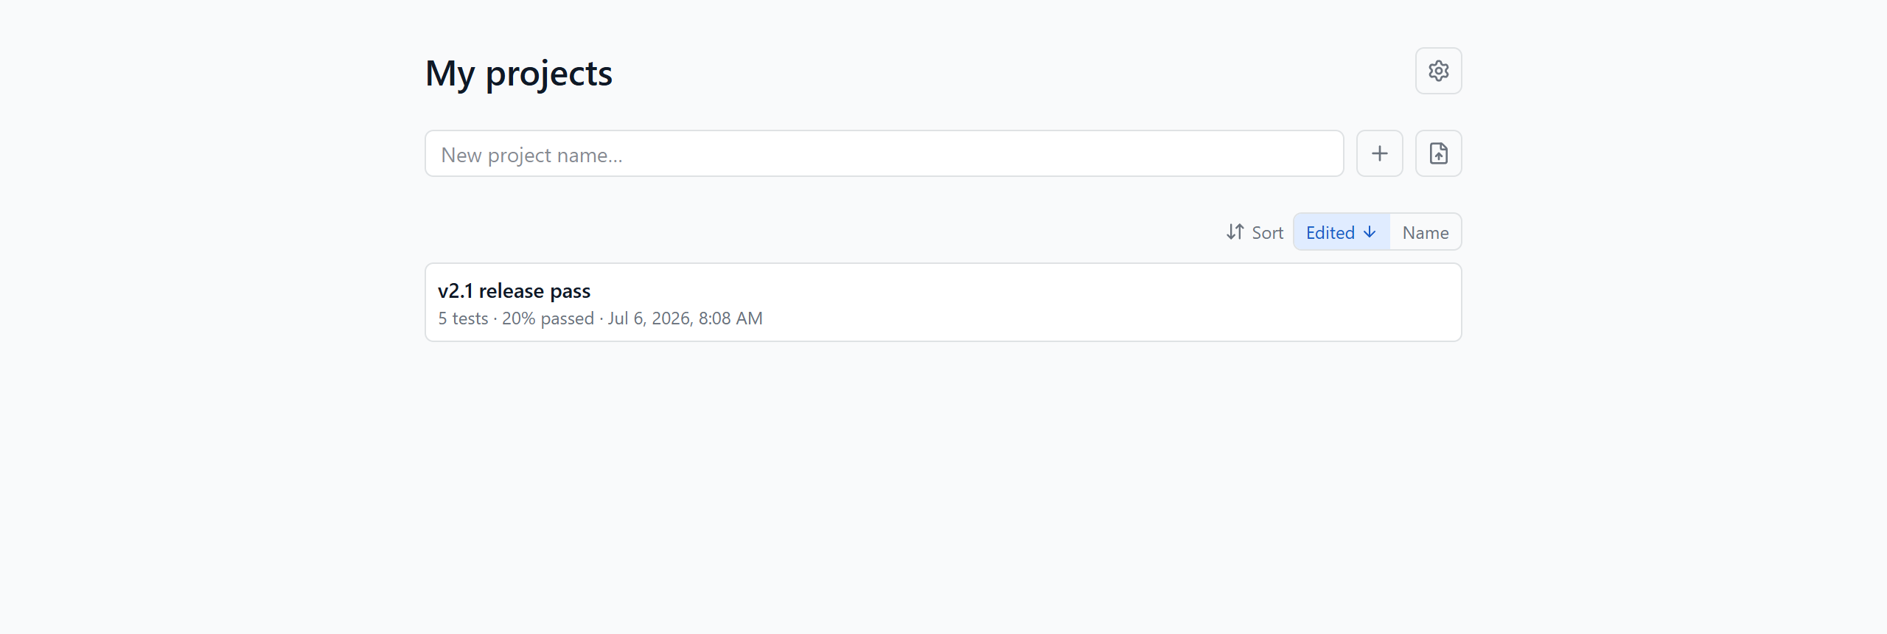Screen dimensions: 1887x634
Task: Create project with the plus button
Action: (1379, 153)
